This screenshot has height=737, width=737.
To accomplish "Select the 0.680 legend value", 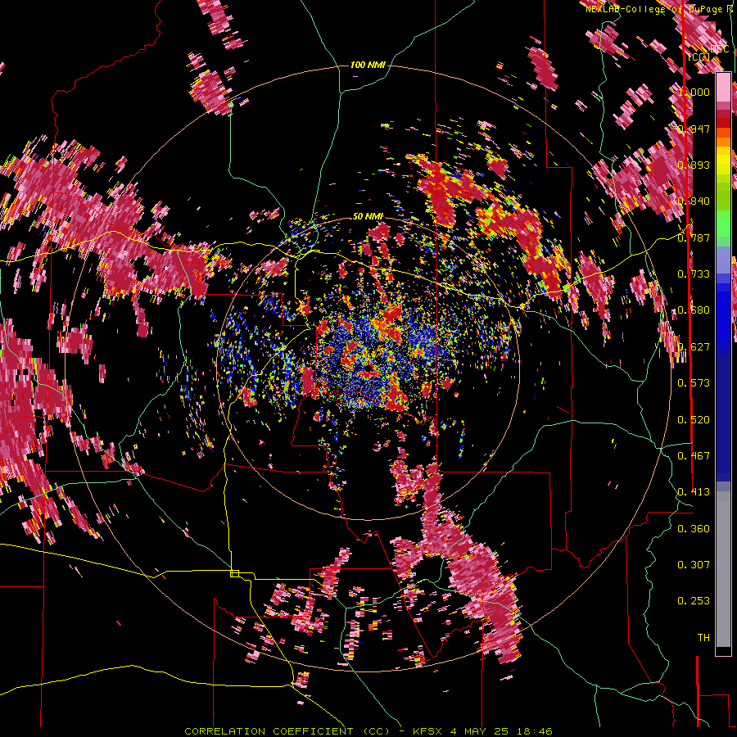I will (694, 310).
